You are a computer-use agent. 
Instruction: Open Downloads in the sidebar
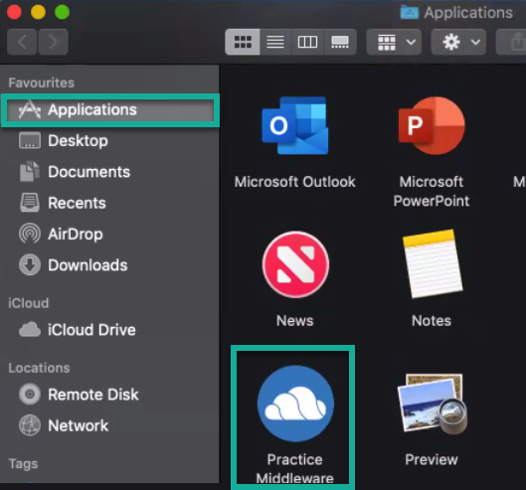pos(110,265)
